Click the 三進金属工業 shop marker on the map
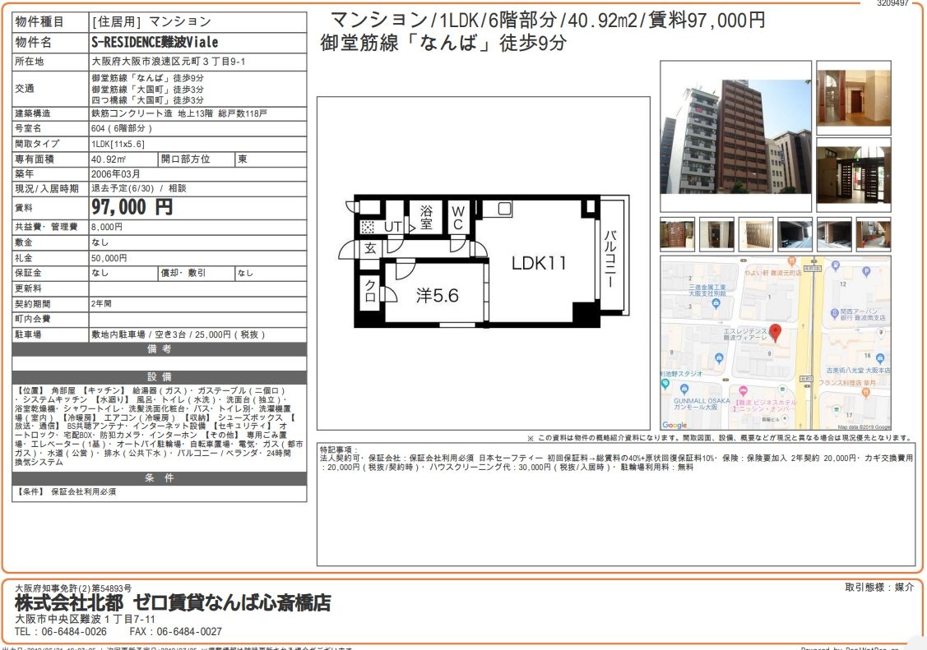This screenshot has height=650, width=927. 716,303
